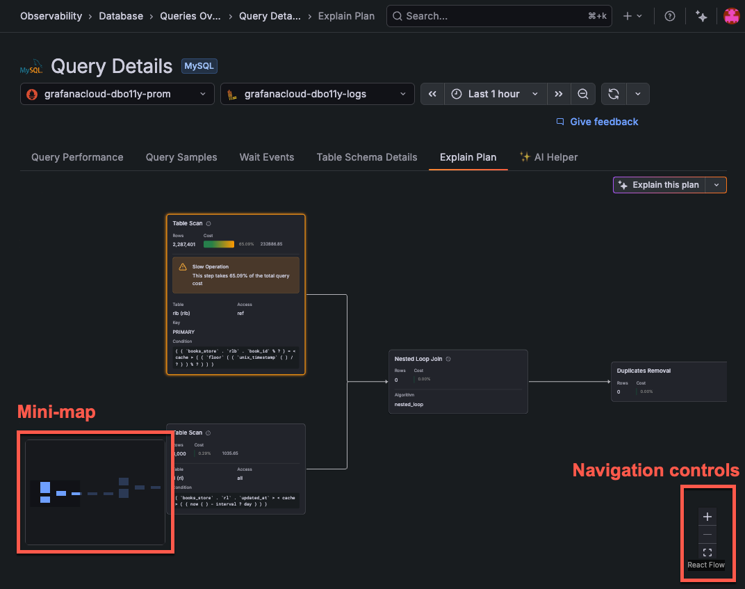Shift time range forward with double-right arrows
Screen dimensions: 745x589
tap(559, 93)
